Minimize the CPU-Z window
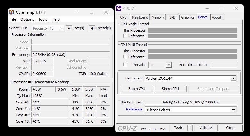 207,8
